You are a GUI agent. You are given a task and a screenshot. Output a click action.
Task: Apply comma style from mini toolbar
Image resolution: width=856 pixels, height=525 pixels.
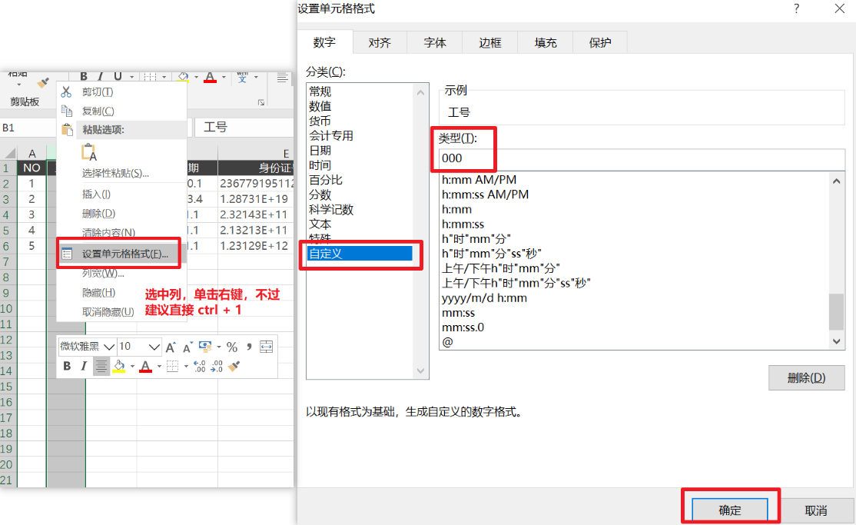249,347
